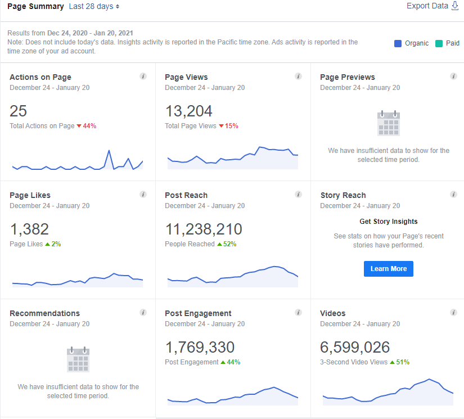This screenshot has height=419, width=464.
Task: Open info icon for Page Previews
Action: [453, 76]
